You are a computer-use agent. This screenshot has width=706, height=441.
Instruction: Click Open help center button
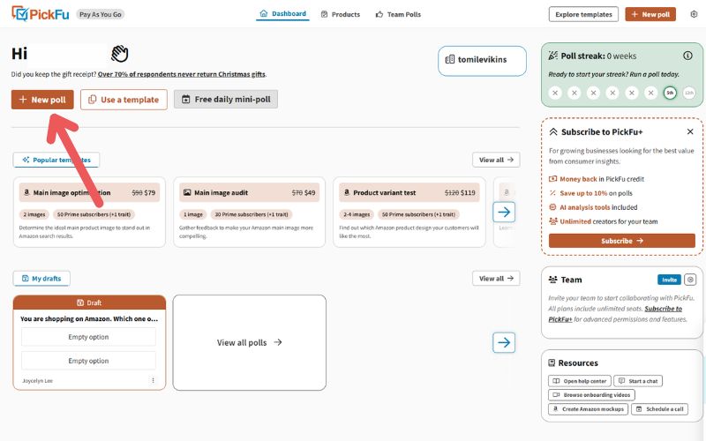[580, 381]
